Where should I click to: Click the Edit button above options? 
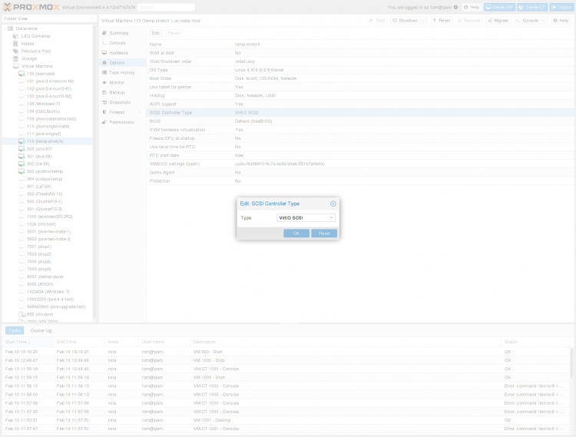(156, 33)
